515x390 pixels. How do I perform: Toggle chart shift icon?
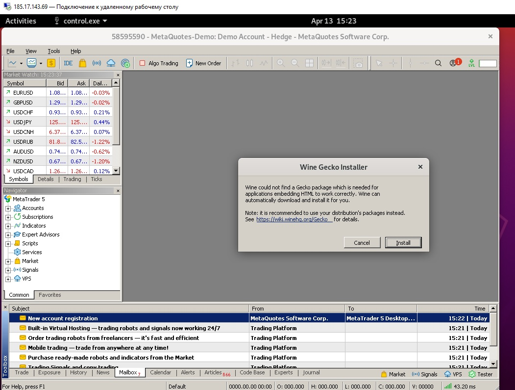341,63
